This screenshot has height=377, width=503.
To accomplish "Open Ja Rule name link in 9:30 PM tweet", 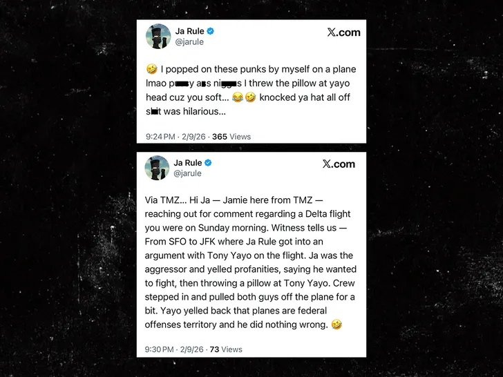I will pyautogui.click(x=188, y=163).
